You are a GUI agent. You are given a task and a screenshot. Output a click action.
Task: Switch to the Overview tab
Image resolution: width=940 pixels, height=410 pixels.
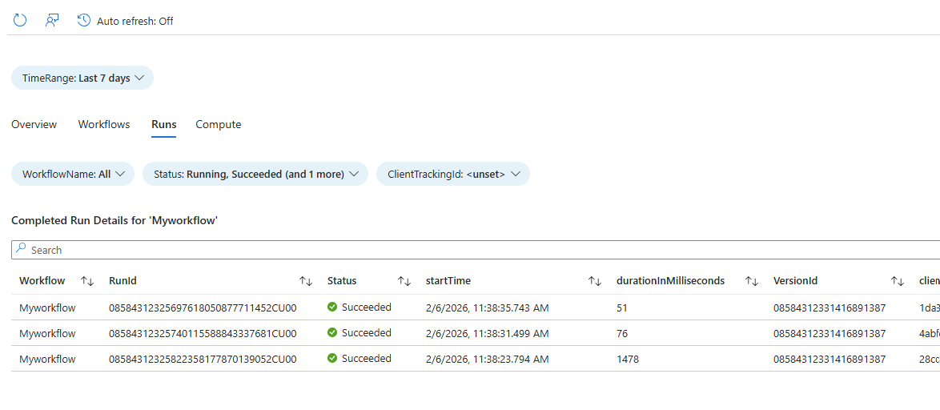click(34, 124)
